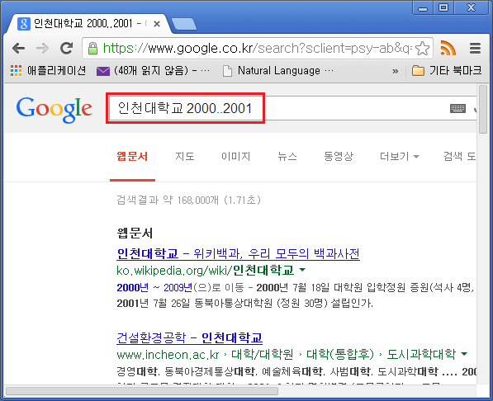The height and width of the screenshot is (401, 493).
Task: Show hidden bookmarks with the chevron
Action: pos(396,71)
